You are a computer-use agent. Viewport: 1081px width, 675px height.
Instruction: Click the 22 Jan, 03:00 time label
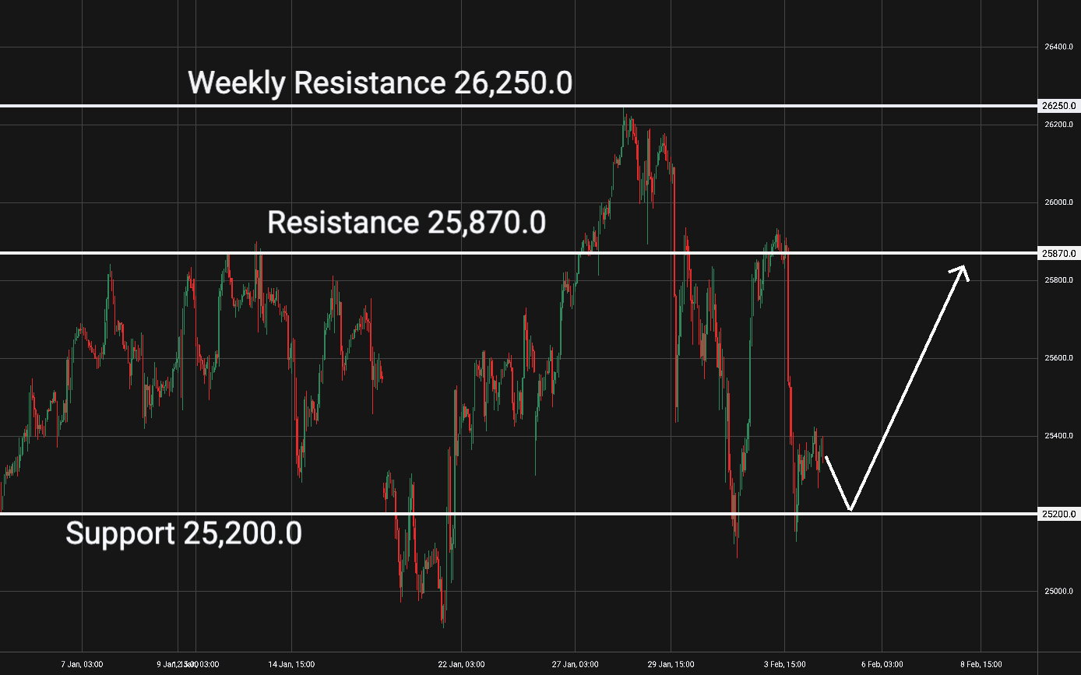pyautogui.click(x=461, y=664)
